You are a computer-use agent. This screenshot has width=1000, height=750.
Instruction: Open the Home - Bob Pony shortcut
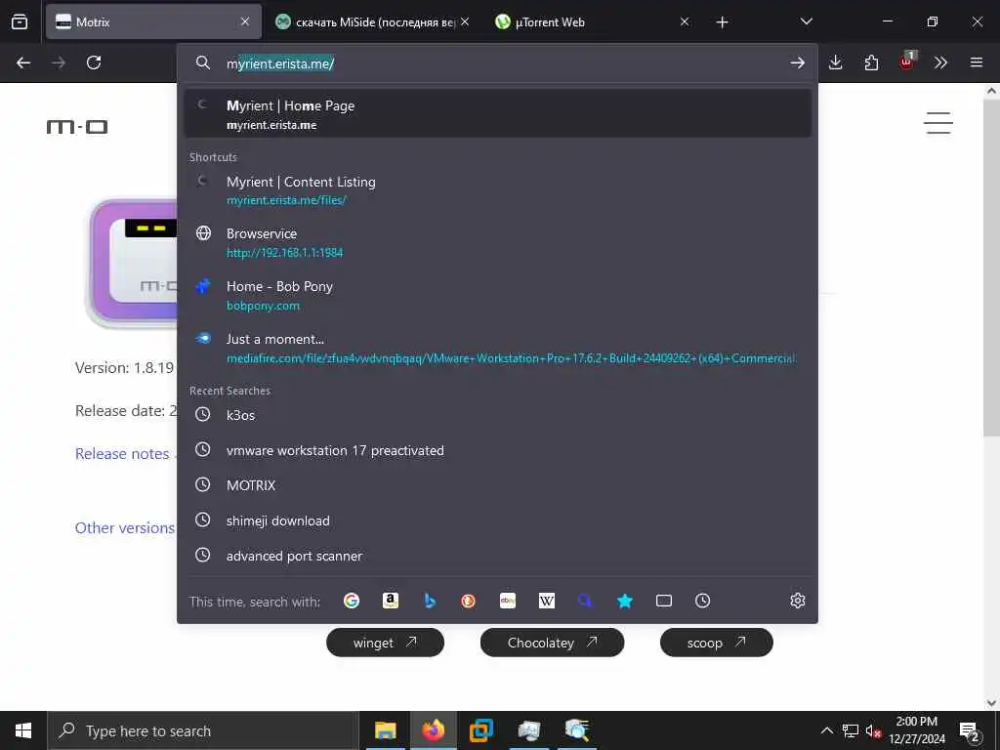(497, 295)
